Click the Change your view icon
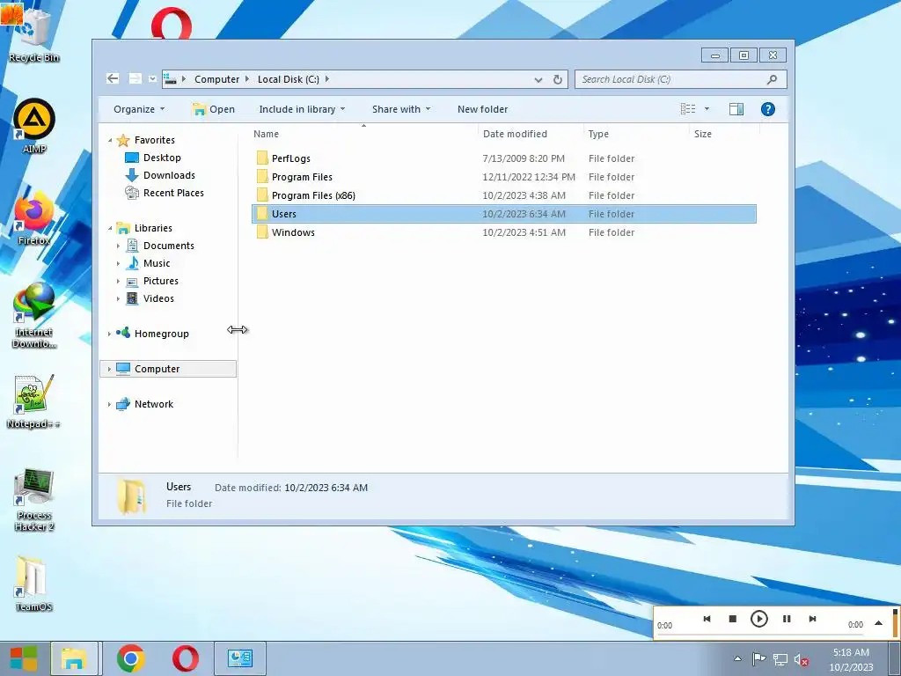901x676 pixels. (688, 108)
